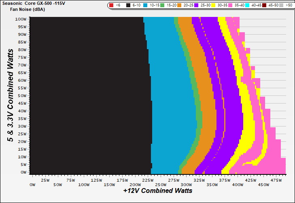This screenshot has width=295, height=203.
Task: Click the pink 35-40 legend swatch
Action: (x=231, y=6)
